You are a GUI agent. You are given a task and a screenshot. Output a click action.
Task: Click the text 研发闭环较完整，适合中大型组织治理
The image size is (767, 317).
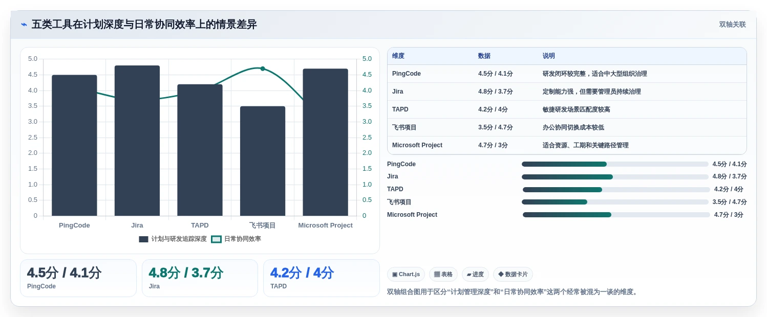(595, 74)
